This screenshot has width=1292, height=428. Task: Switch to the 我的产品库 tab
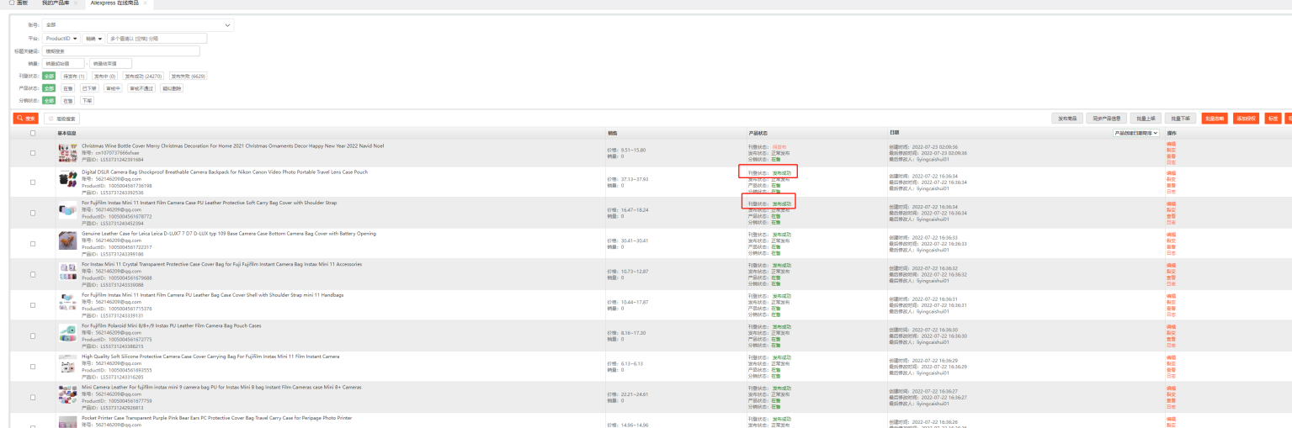(x=56, y=3)
